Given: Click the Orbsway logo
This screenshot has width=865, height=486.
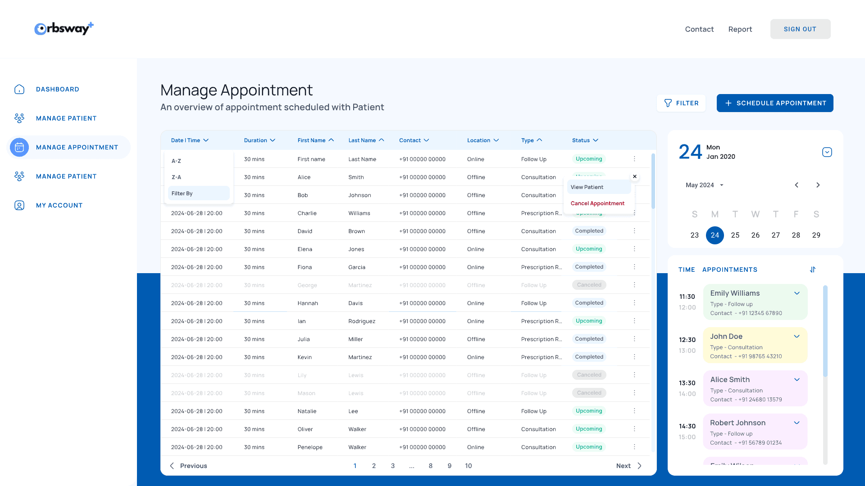Looking at the screenshot, I should [64, 28].
